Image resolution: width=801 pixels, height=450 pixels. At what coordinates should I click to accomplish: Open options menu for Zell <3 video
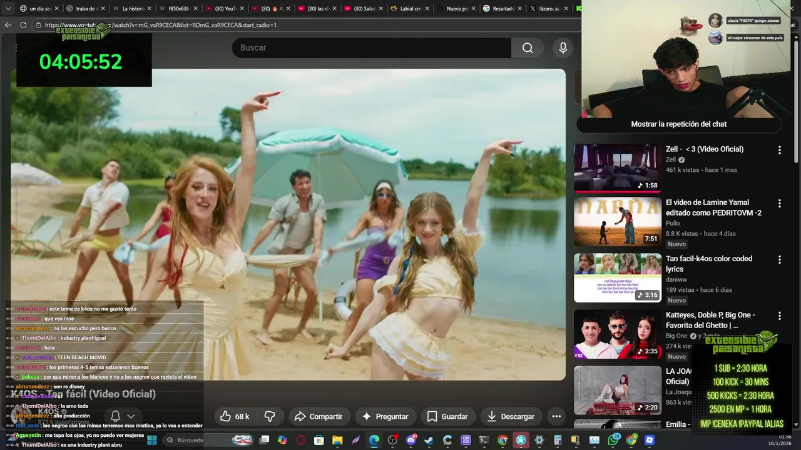(x=779, y=150)
